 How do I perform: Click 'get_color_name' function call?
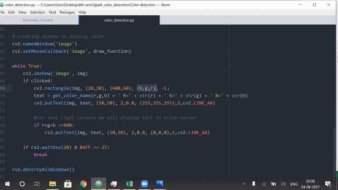pyautogui.click(x=72, y=96)
